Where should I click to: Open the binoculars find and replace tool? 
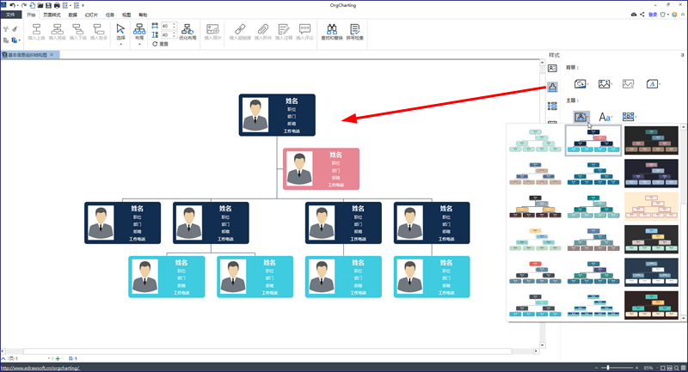(x=332, y=32)
